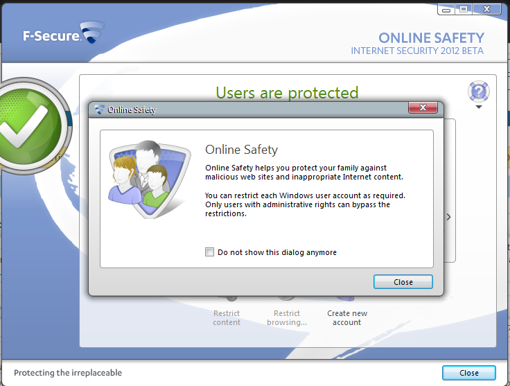Click Close button in Online Safety dialog

[403, 282]
